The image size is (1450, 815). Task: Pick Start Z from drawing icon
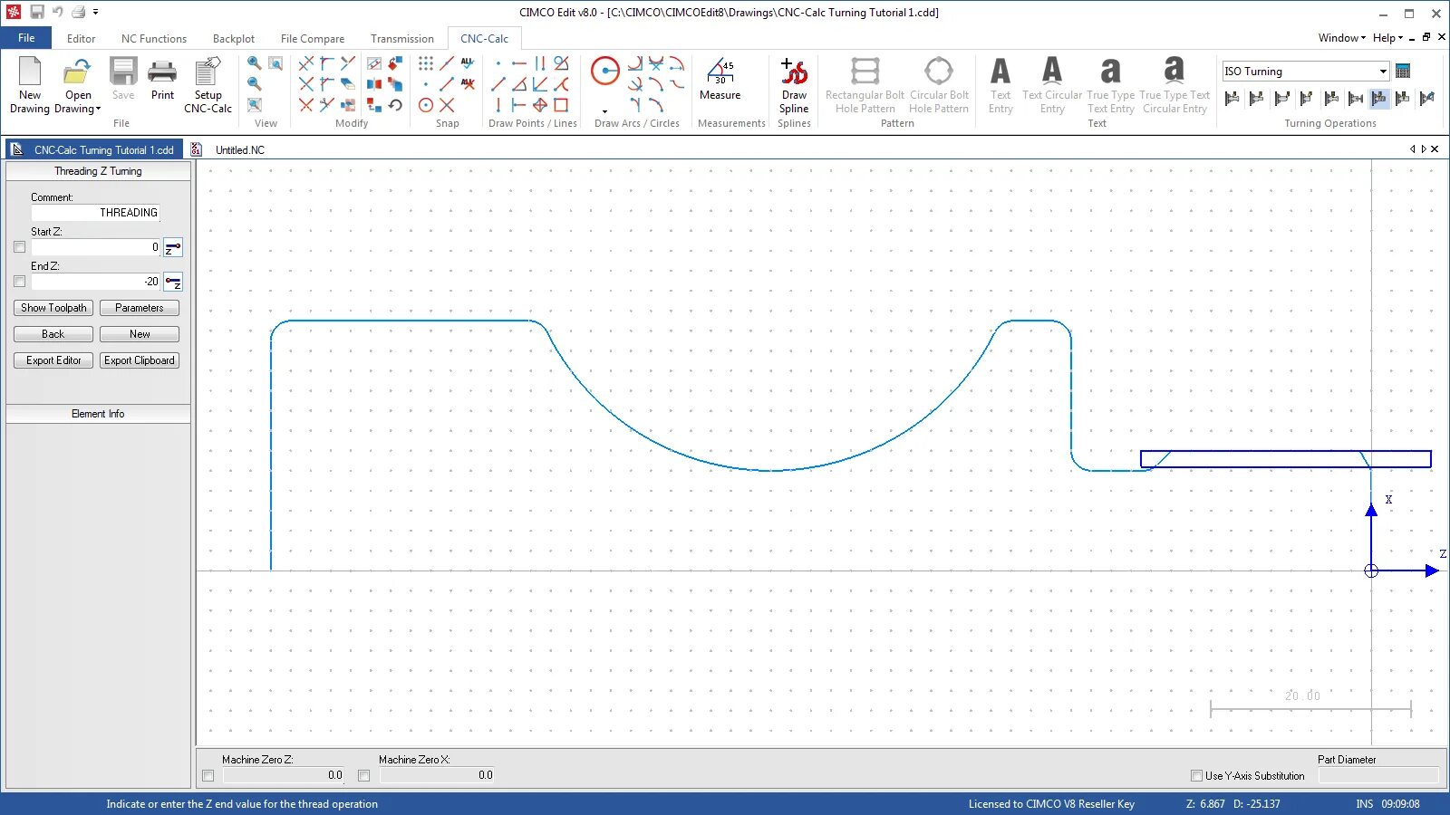pyautogui.click(x=173, y=247)
